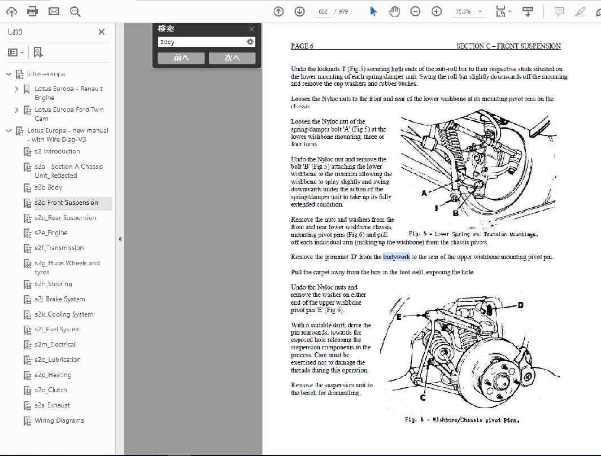This screenshot has width=601, height=456.
Task: Print the document using the printer icon
Action: pyautogui.click(x=33, y=11)
